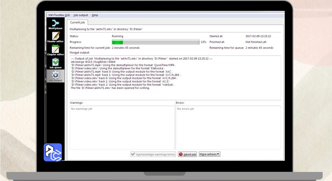Viewport: 332px width, 181px height.
Task: Switch to the Job queue view
Action: tap(56, 63)
